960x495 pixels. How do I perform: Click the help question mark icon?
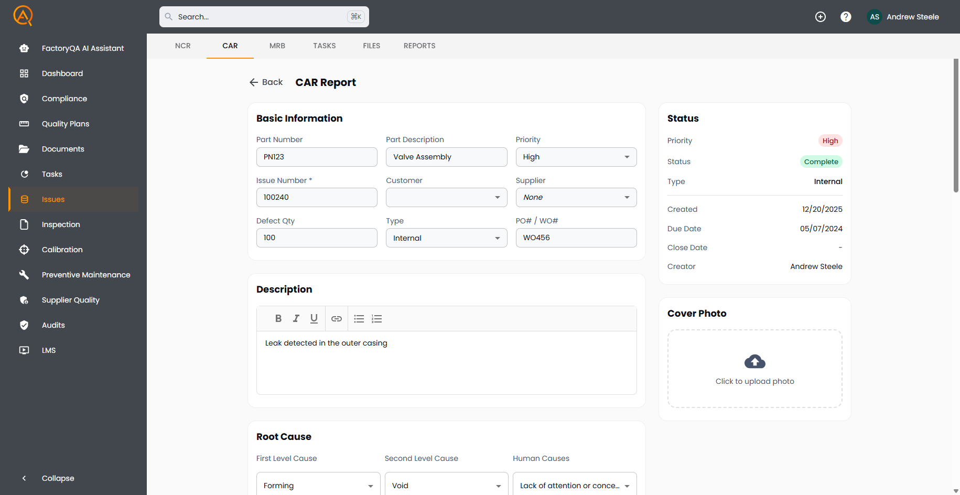(x=846, y=17)
